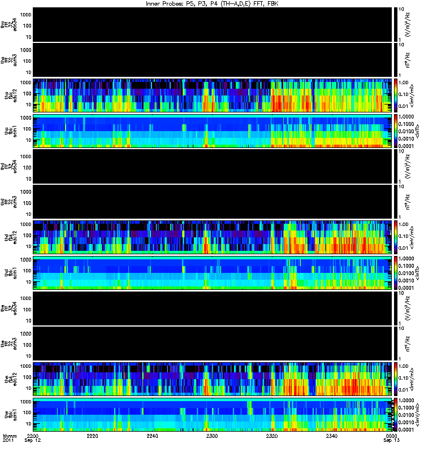Click the thd fbk edc12 spectrogram panel
The width and height of the screenshot is (424, 452).
pos(213,237)
